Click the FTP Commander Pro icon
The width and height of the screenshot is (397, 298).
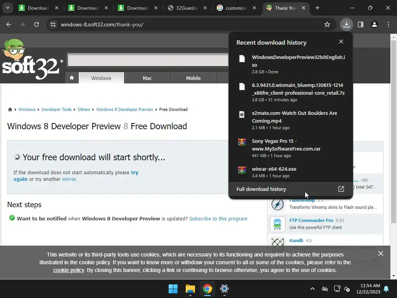click(x=278, y=224)
